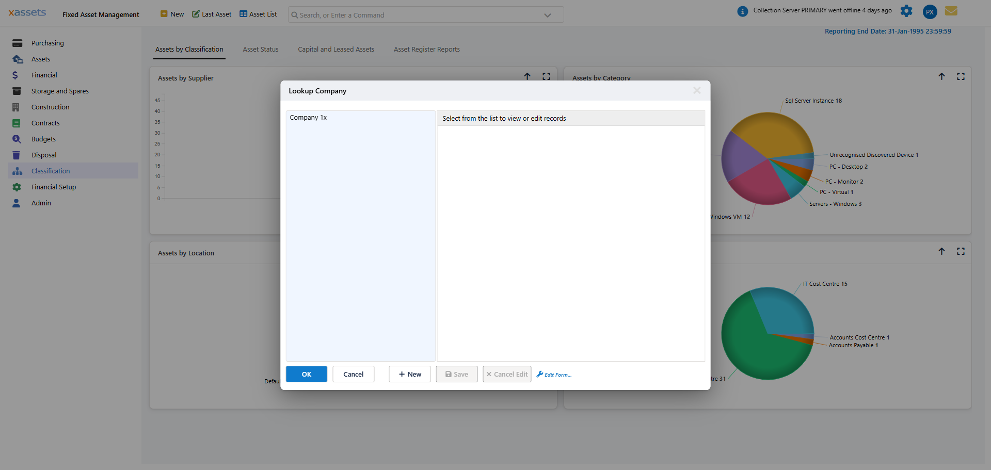This screenshot has width=991, height=470.
Task: Open the messages envelope icon
Action: click(x=951, y=11)
